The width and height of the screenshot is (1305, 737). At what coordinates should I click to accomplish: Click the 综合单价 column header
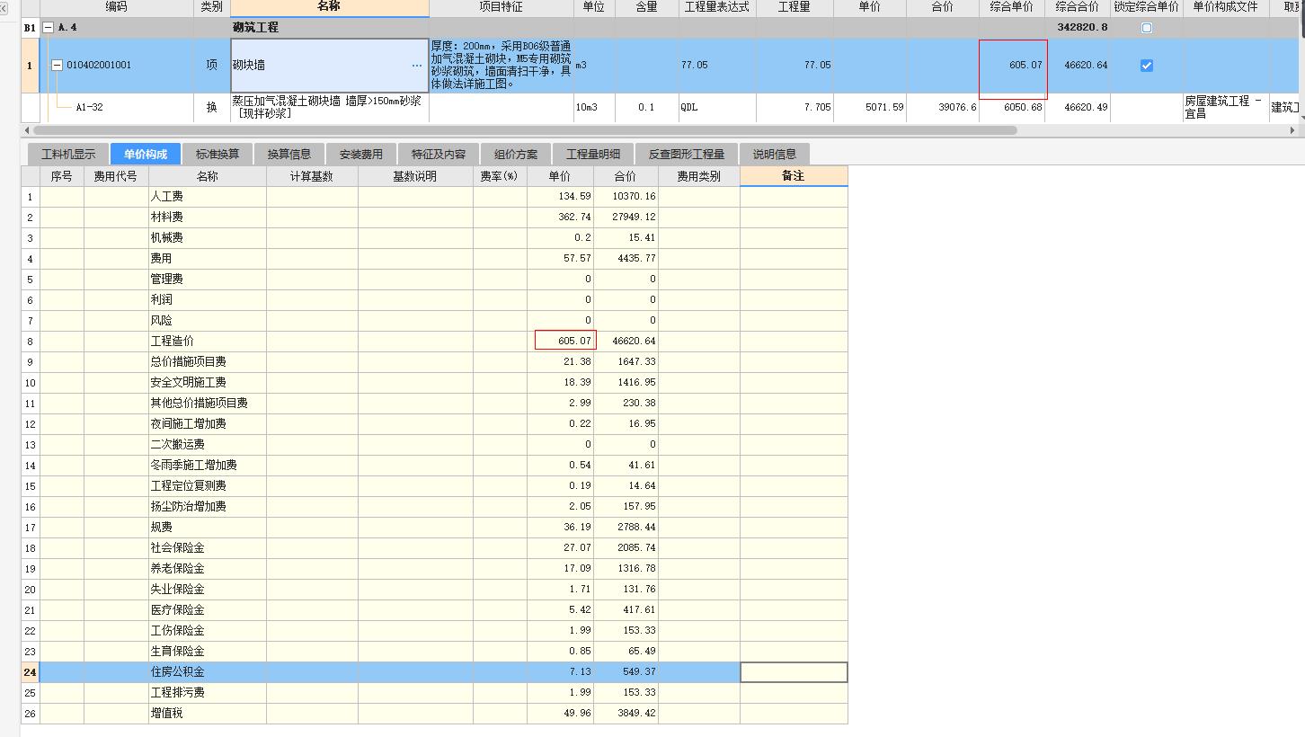[x=1012, y=7]
